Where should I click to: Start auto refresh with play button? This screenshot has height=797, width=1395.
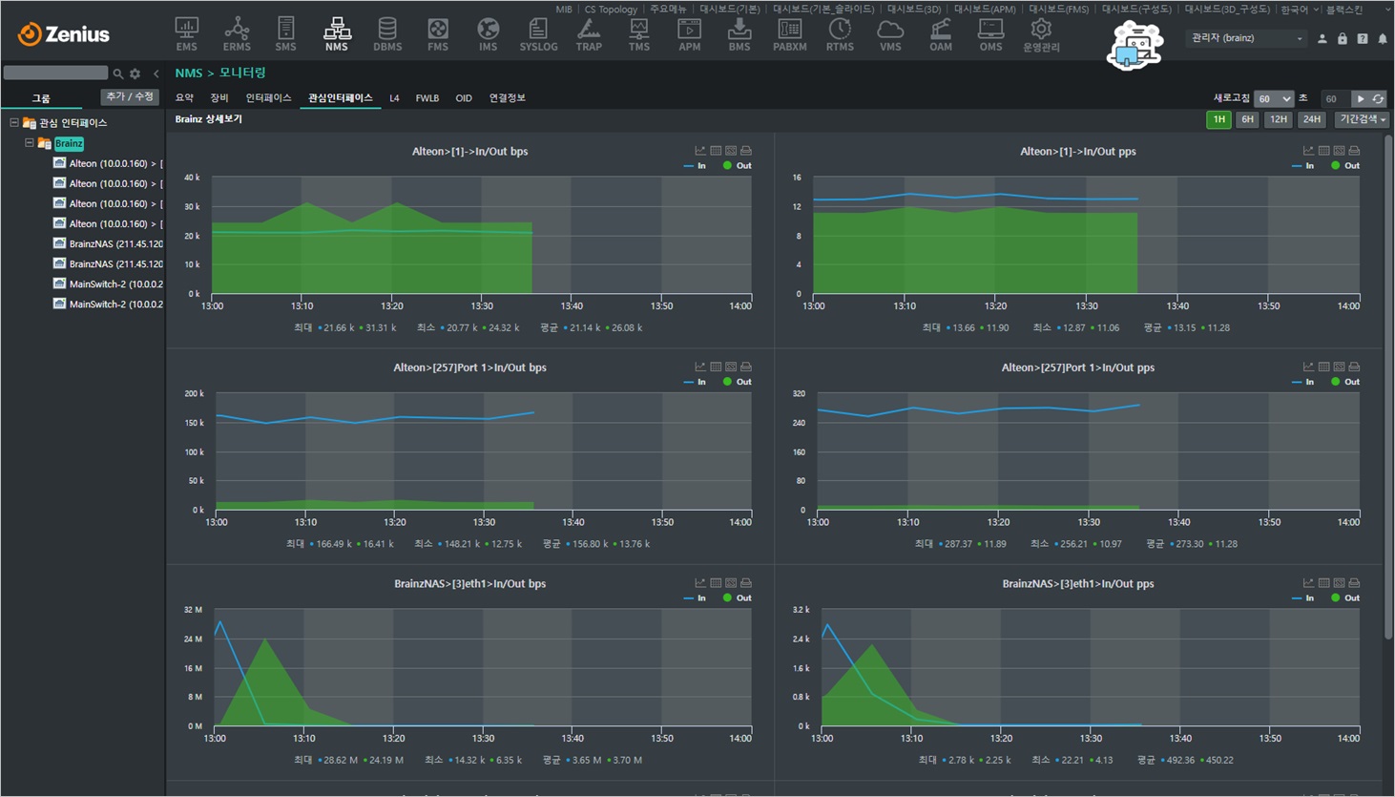1361,99
